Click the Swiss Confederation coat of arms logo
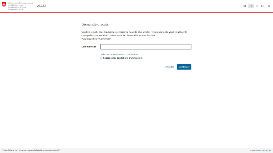 pyautogui.click(x=3, y=5)
